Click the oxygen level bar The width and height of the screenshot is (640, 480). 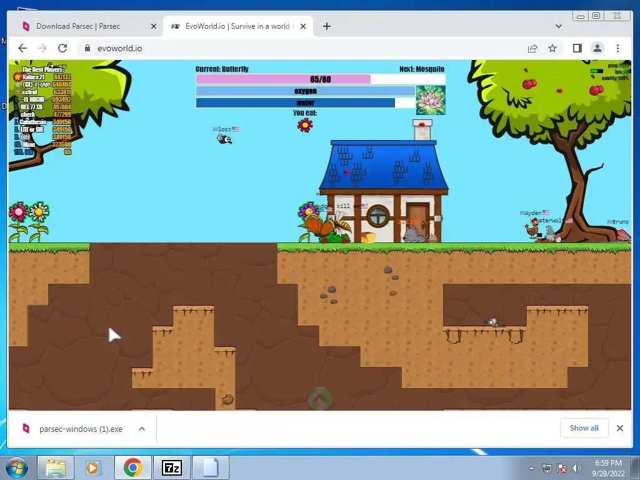pos(306,91)
